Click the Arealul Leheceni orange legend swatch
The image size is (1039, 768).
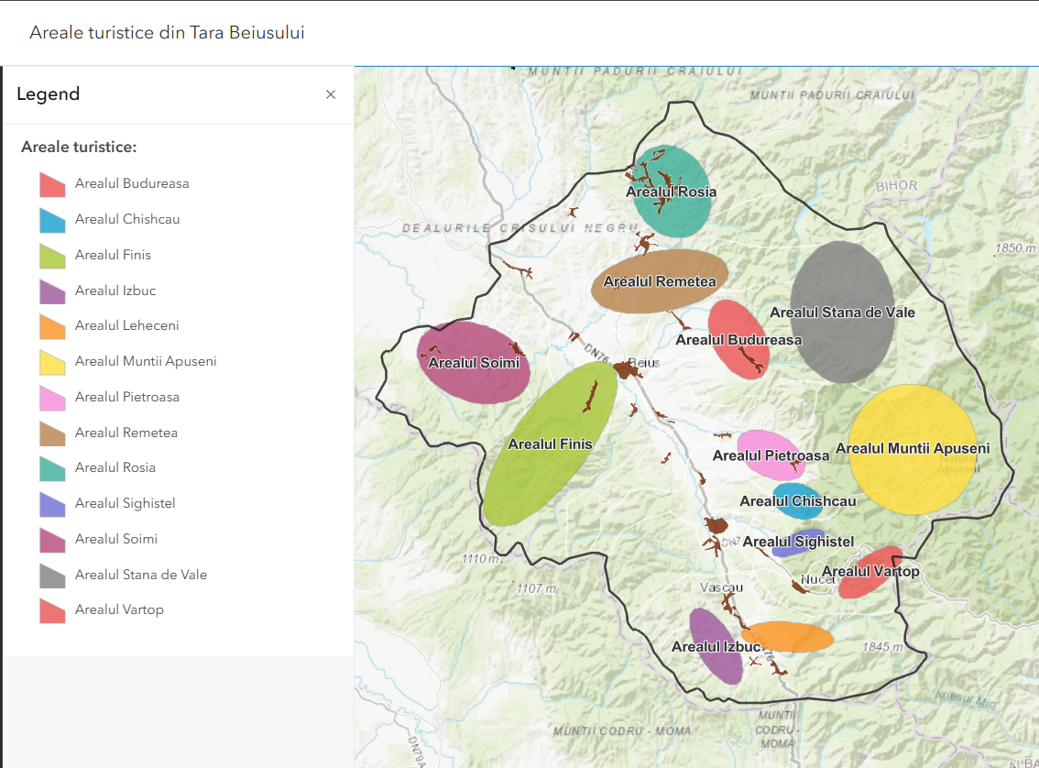click(x=52, y=326)
